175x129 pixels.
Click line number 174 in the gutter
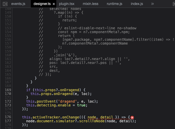click(8, 109)
